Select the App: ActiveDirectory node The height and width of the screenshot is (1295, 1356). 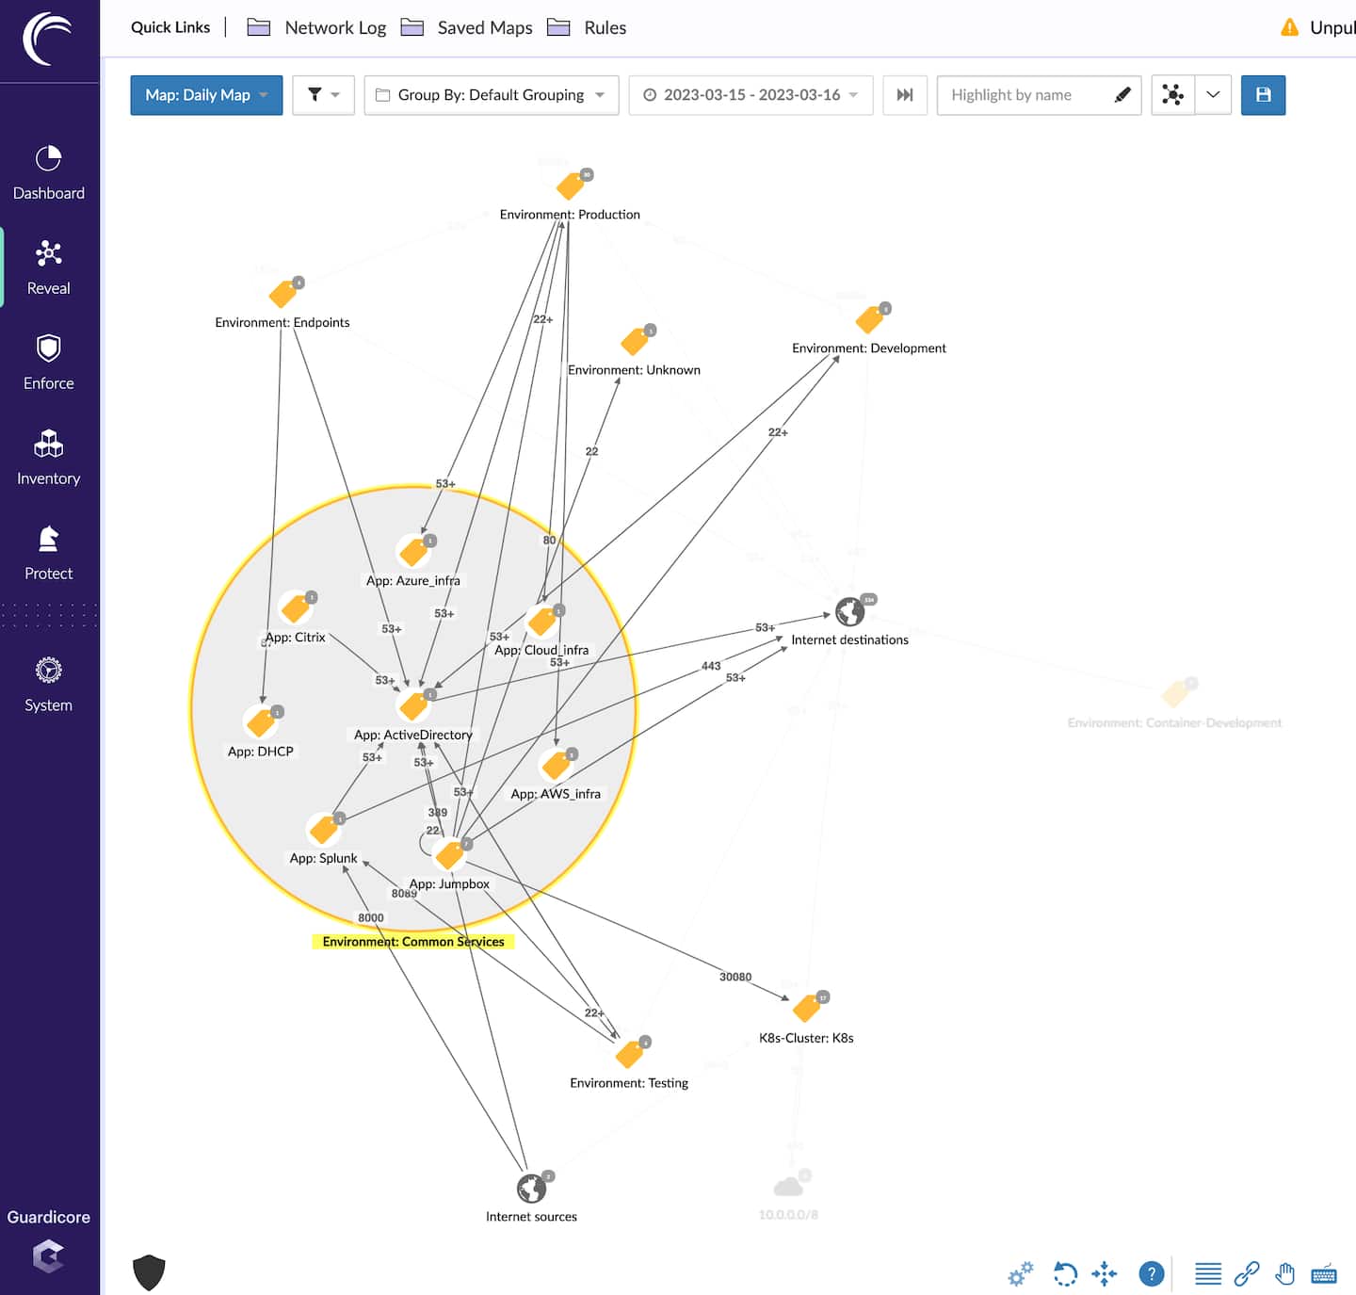[x=413, y=706]
